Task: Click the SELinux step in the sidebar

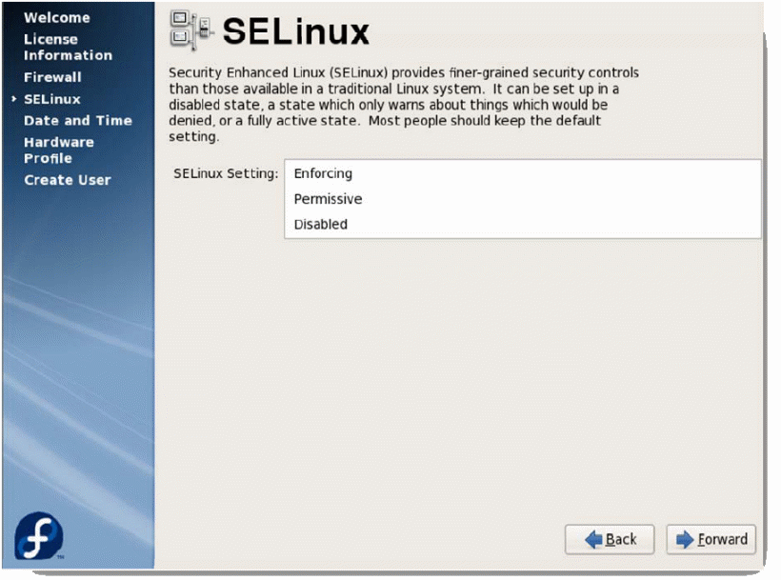Action: (52, 99)
